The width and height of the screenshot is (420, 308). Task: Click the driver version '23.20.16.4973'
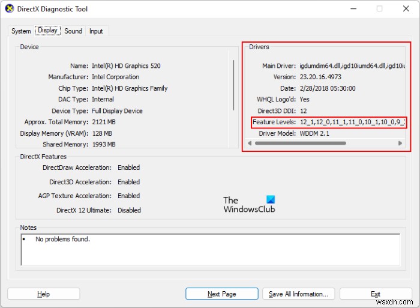[320, 77]
